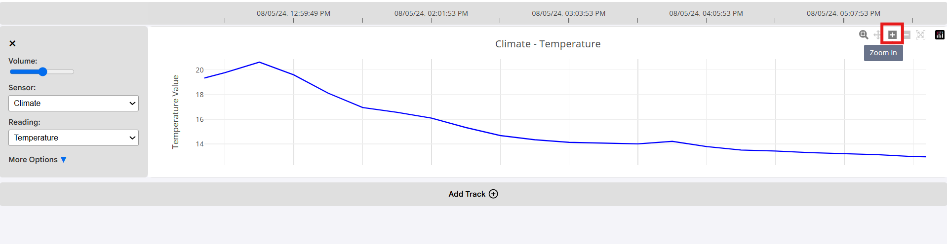Click the 12:59:49 PM timeline label
Image resolution: width=947 pixels, height=244 pixels.
pyautogui.click(x=293, y=13)
